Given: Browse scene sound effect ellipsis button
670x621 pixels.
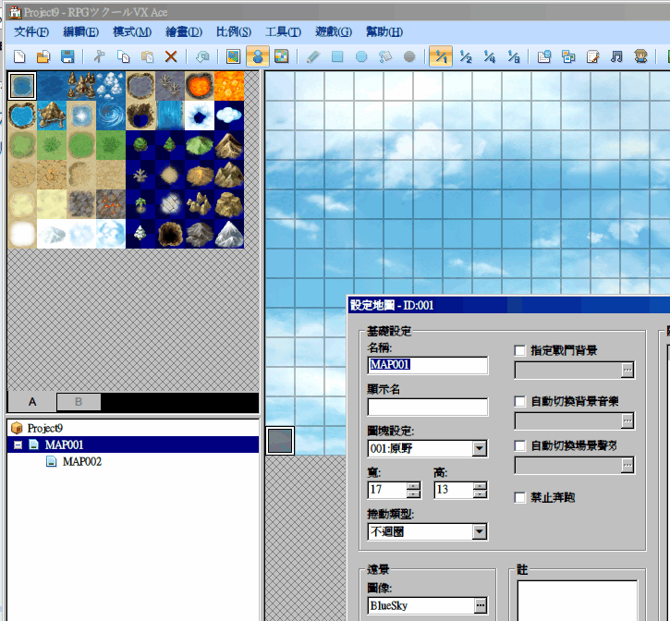Looking at the screenshot, I should coord(627,465).
